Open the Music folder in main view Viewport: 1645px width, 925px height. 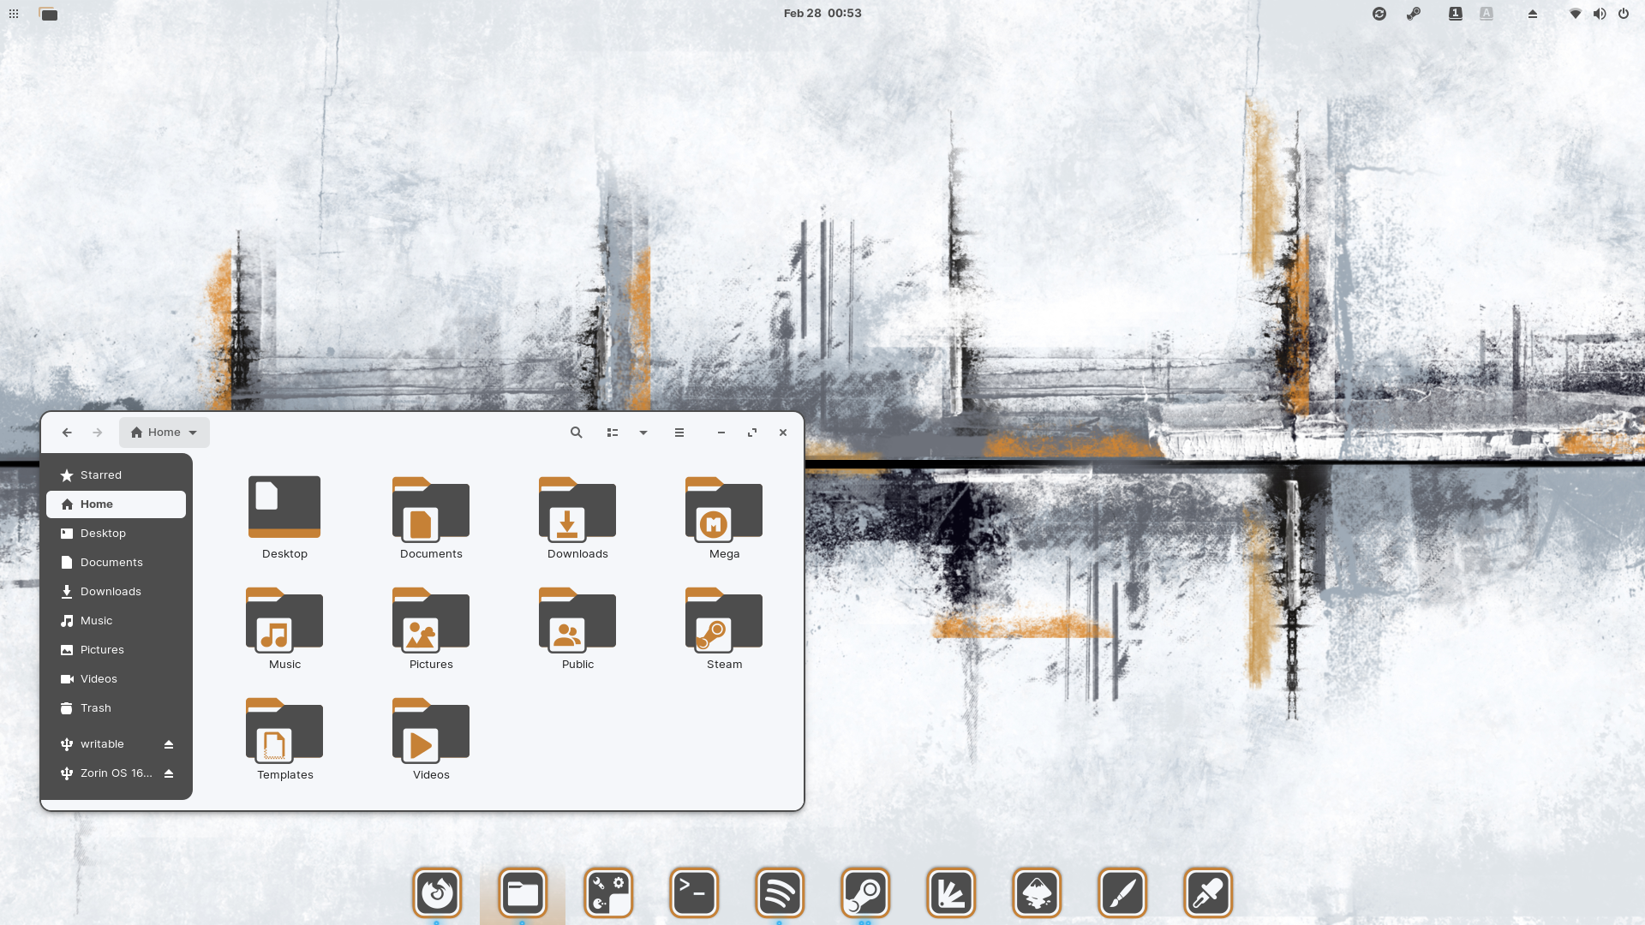[284, 619]
